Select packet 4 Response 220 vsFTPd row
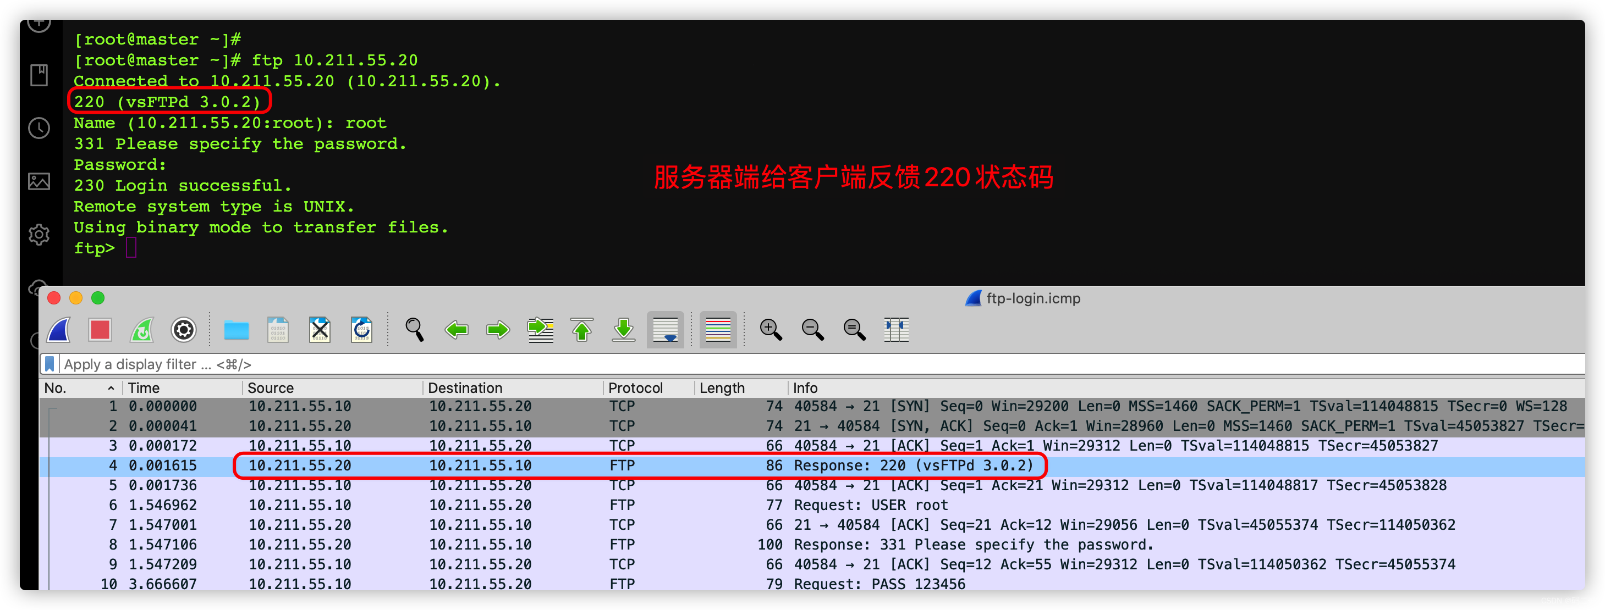Image resolution: width=1605 pixels, height=610 pixels. (812, 466)
